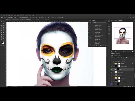Switch to the Paths tab
This screenshot has height=101, width=135.
[x=120, y=56]
